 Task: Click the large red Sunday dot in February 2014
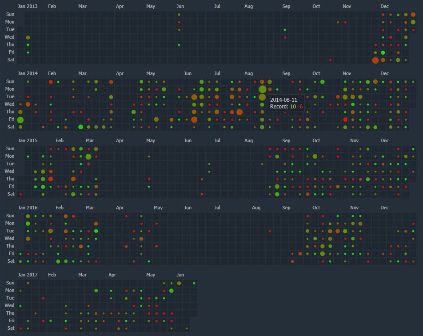coord(51,82)
